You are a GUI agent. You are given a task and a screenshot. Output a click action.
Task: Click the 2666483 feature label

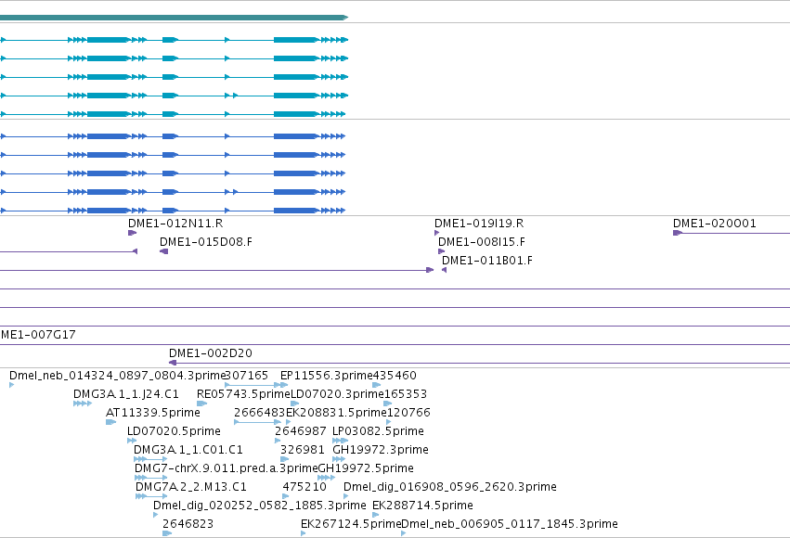pyautogui.click(x=260, y=413)
